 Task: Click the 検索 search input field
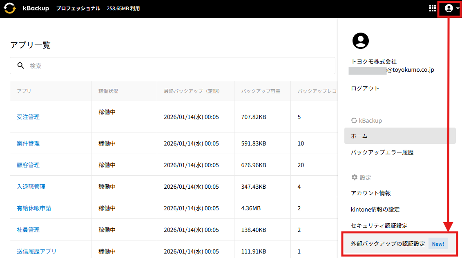pyautogui.click(x=180, y=66)
